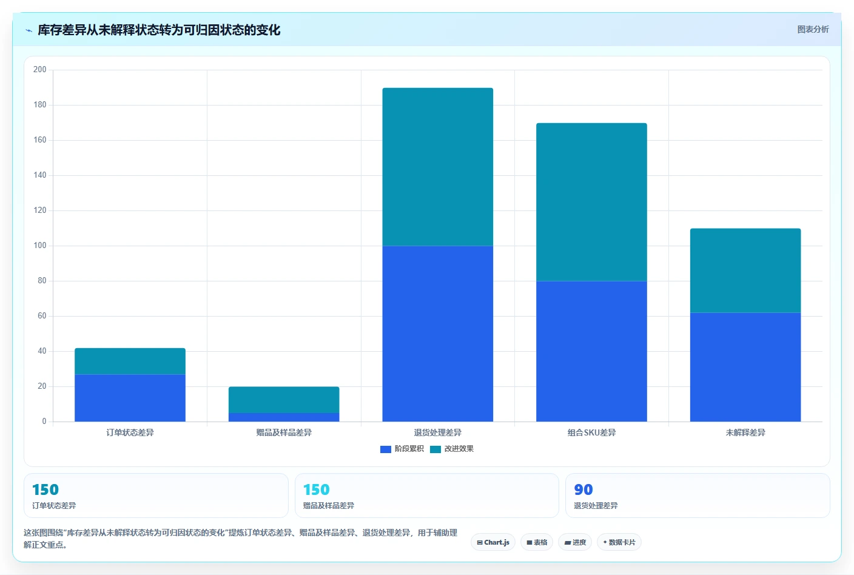Click the 阶段累积 legend label
This screenshot has width=854, height=575.
pos(409,449)
